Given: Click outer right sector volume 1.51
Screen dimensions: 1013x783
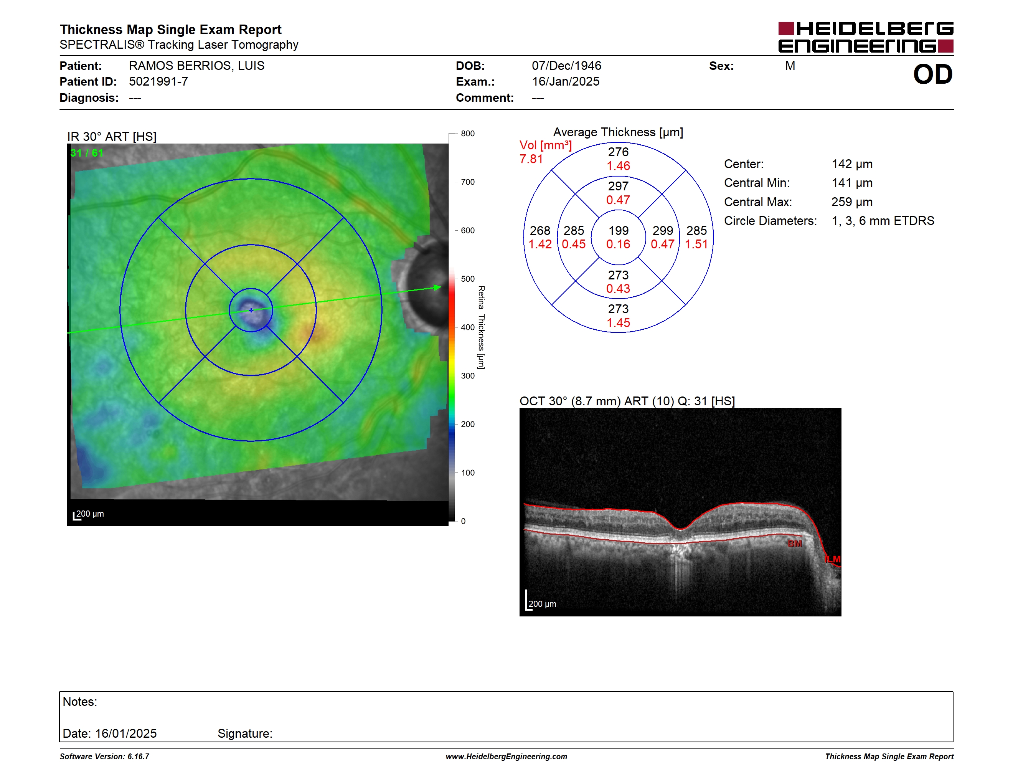Looking at the screenshot, I should pos(697,244).
